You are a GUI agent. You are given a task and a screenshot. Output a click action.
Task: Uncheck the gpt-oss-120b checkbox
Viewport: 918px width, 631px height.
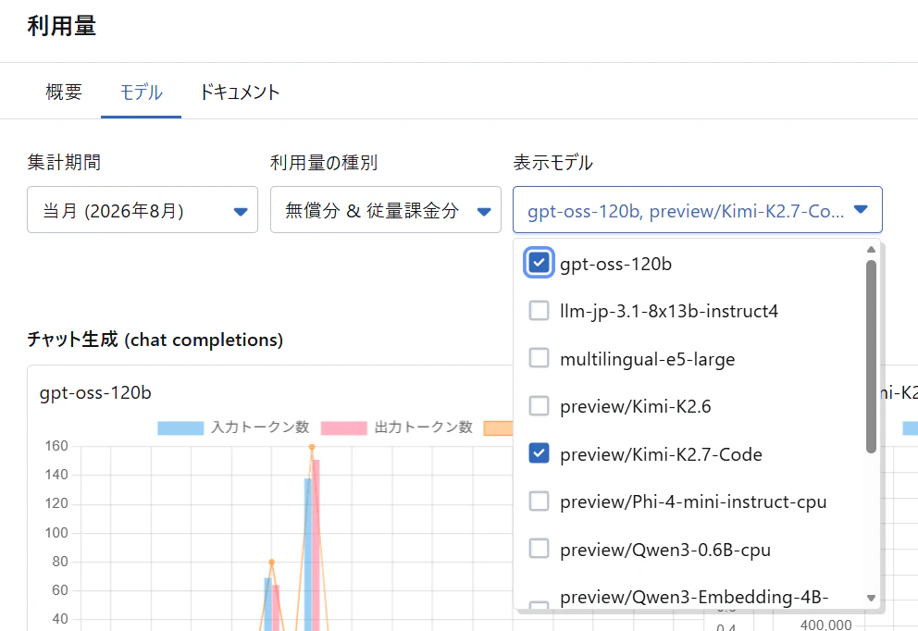(x=539, y=263)
